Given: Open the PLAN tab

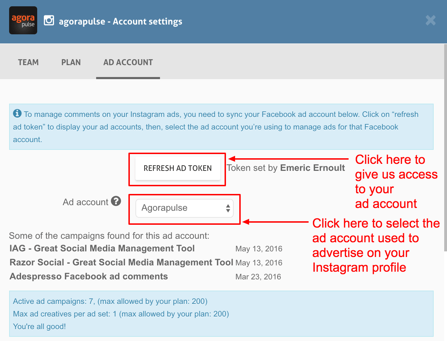Looking at the screenshot, I should pos(71,62).
